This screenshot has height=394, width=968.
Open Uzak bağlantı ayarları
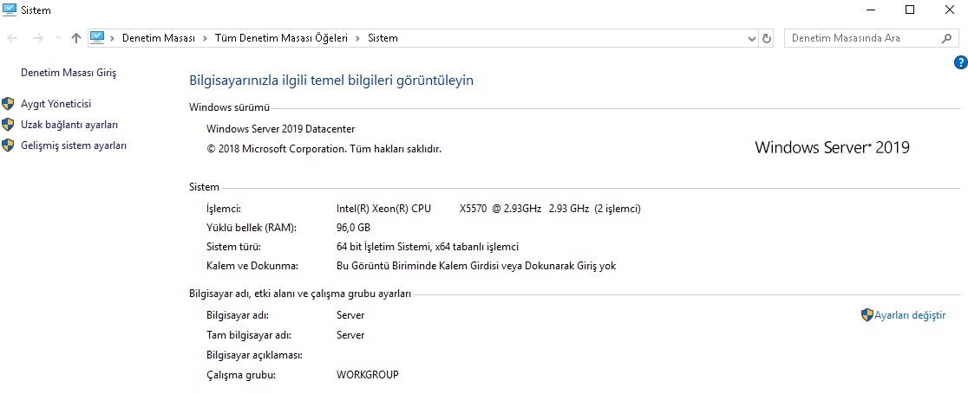[69, 125]
